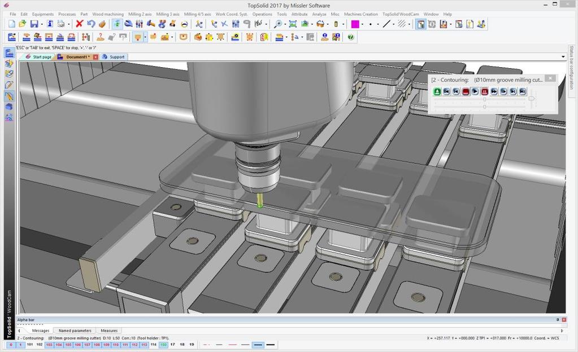The width and height of the screenshot is (578, 352).
Task: Select the thick black line width option
Action: click(x=271, y=345)
